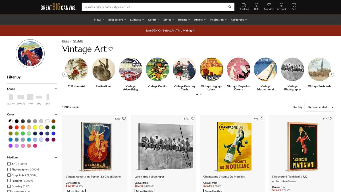Collapse the Medium filter section

click(x=56, y=157)
